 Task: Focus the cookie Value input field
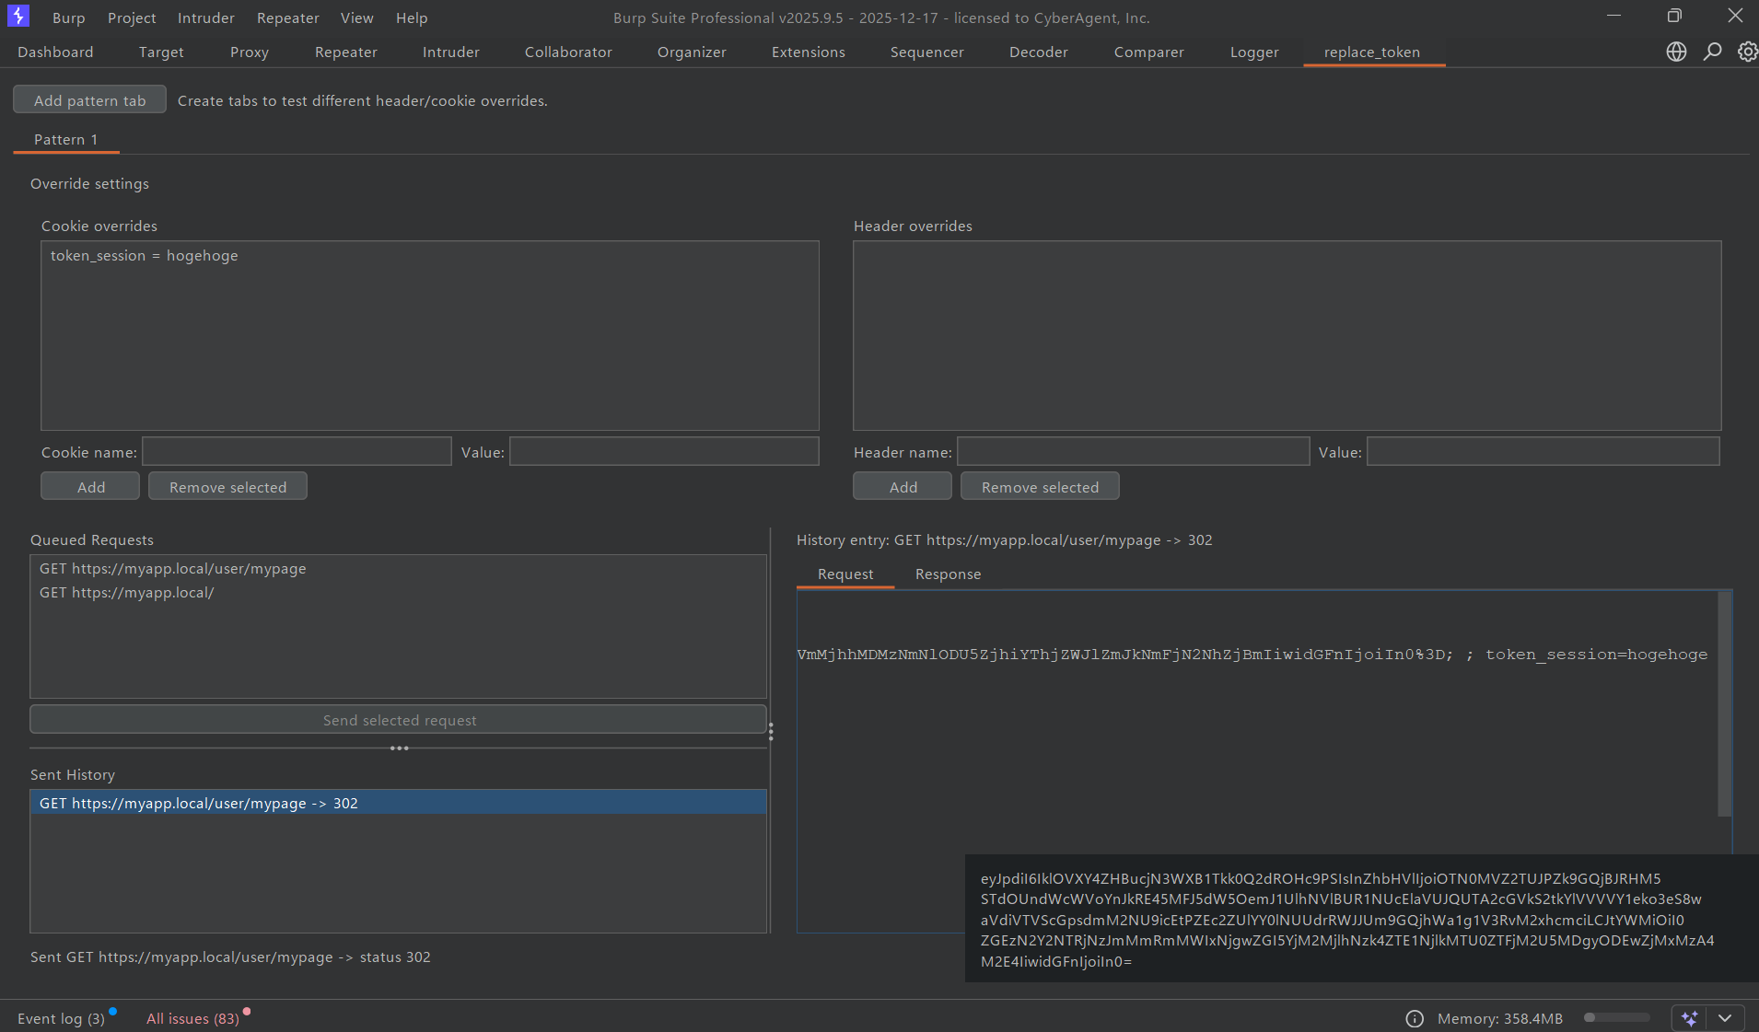pyautogui.click(x=664, y=451)
